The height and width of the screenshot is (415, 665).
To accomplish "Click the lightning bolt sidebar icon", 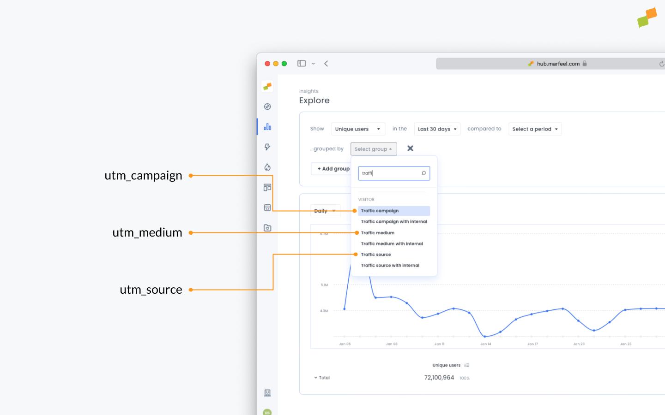I will pos(267,147).
